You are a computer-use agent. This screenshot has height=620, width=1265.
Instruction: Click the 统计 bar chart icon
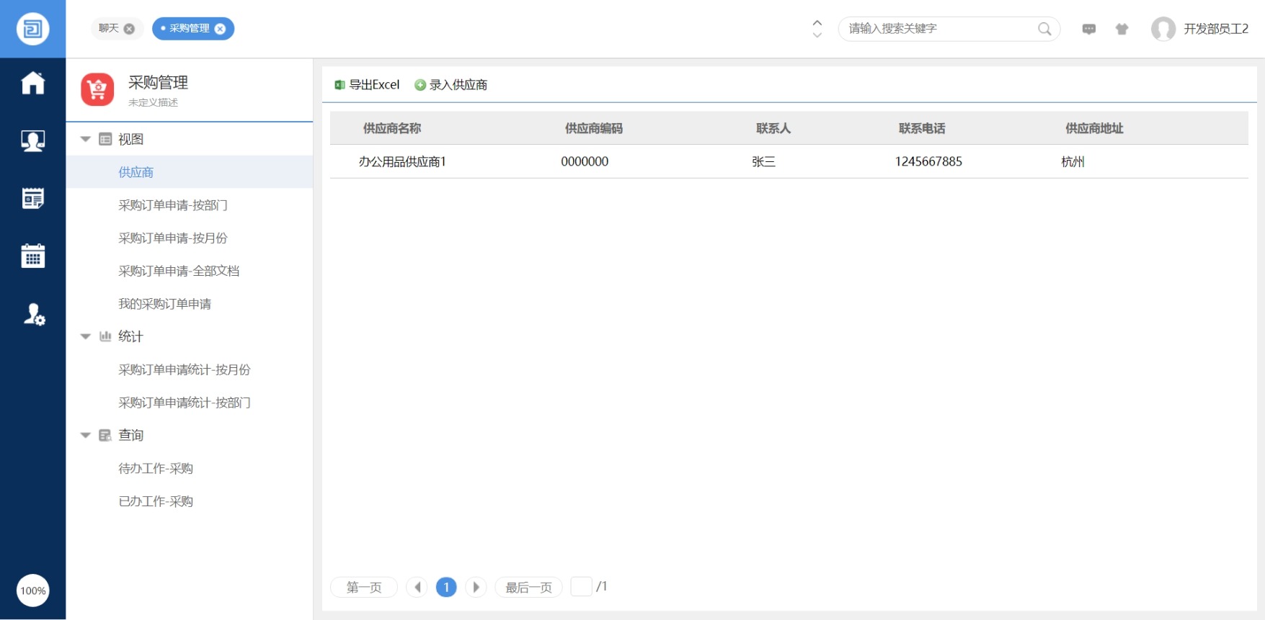click(x=105, y=336)
